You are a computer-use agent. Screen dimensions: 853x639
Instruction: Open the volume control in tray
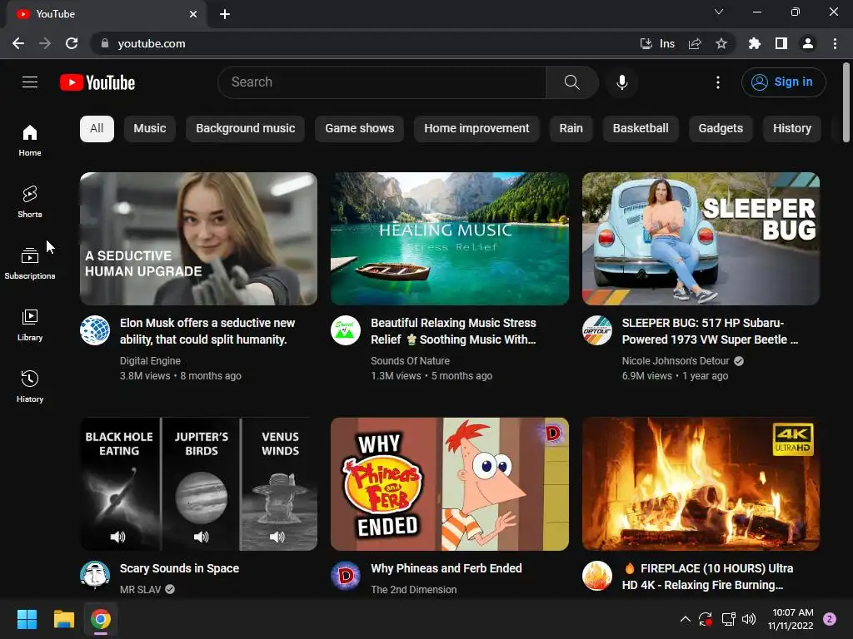[749, 619]
